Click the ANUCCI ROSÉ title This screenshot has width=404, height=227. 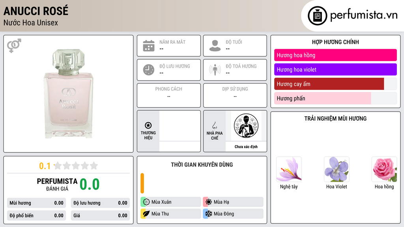36,11
